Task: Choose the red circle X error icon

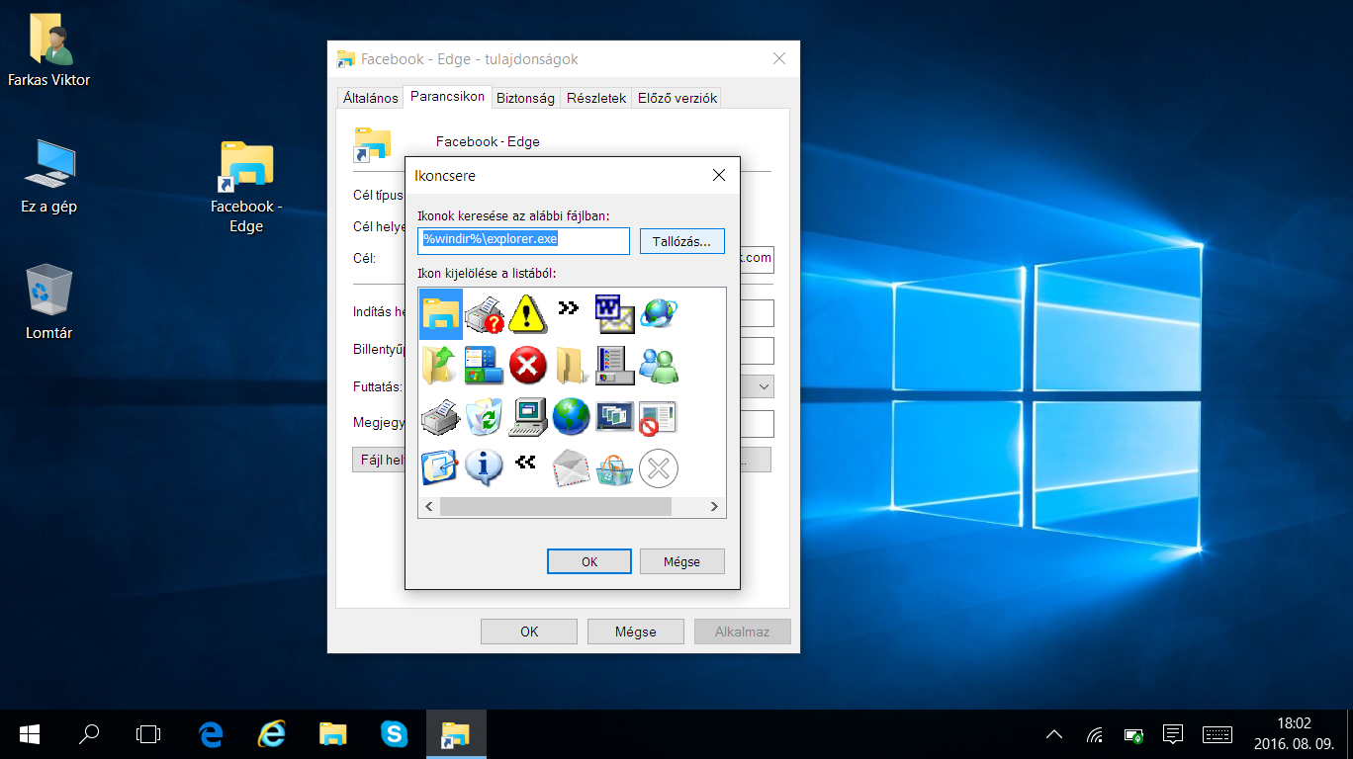Action: pyautogui.click(x=527, y=365)
